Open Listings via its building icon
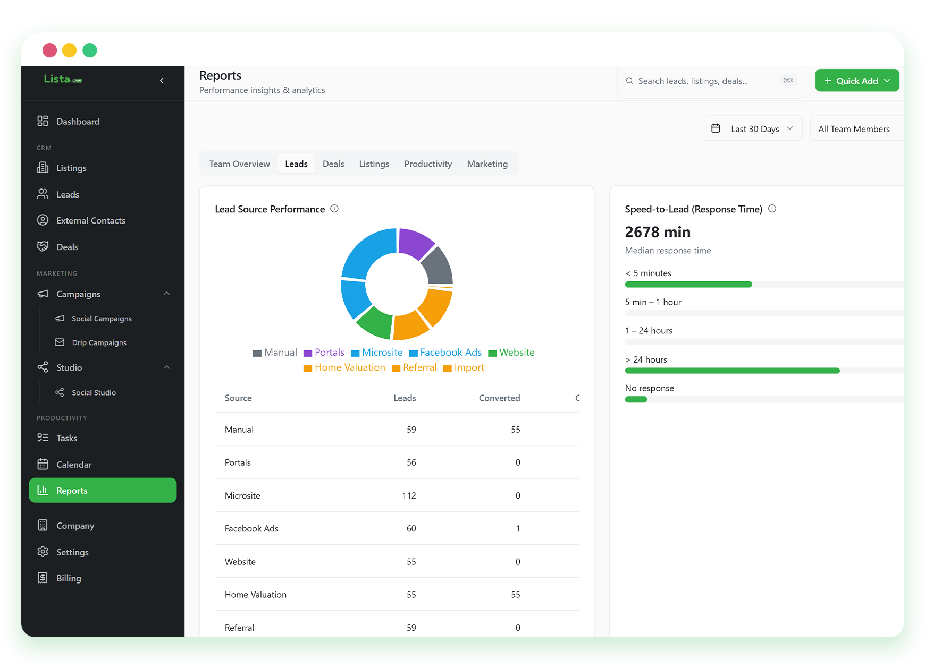This screenshot has height=669, width=925. click(43, 168)
